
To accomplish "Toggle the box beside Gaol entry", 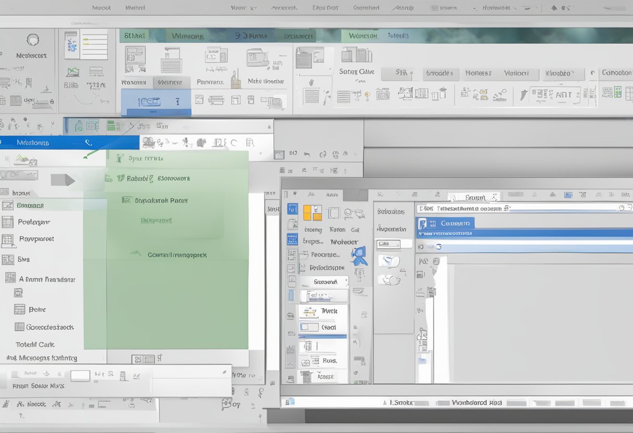I will pyautogui.click(x=309, y=327).
